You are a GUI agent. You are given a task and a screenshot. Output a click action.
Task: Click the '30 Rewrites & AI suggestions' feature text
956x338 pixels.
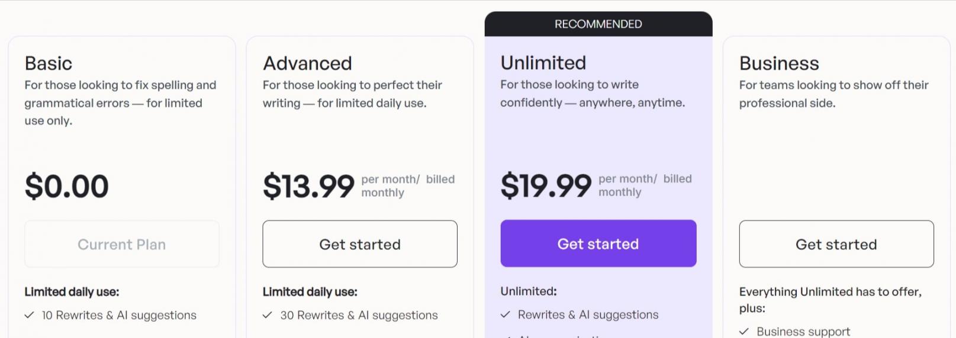359,316
